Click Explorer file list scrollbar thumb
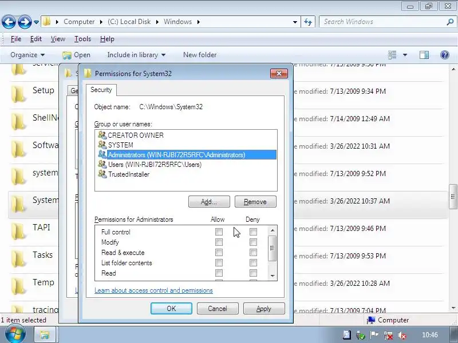This screenshot has height=343, width=458. pyautogui.click(x=453, y=197)
